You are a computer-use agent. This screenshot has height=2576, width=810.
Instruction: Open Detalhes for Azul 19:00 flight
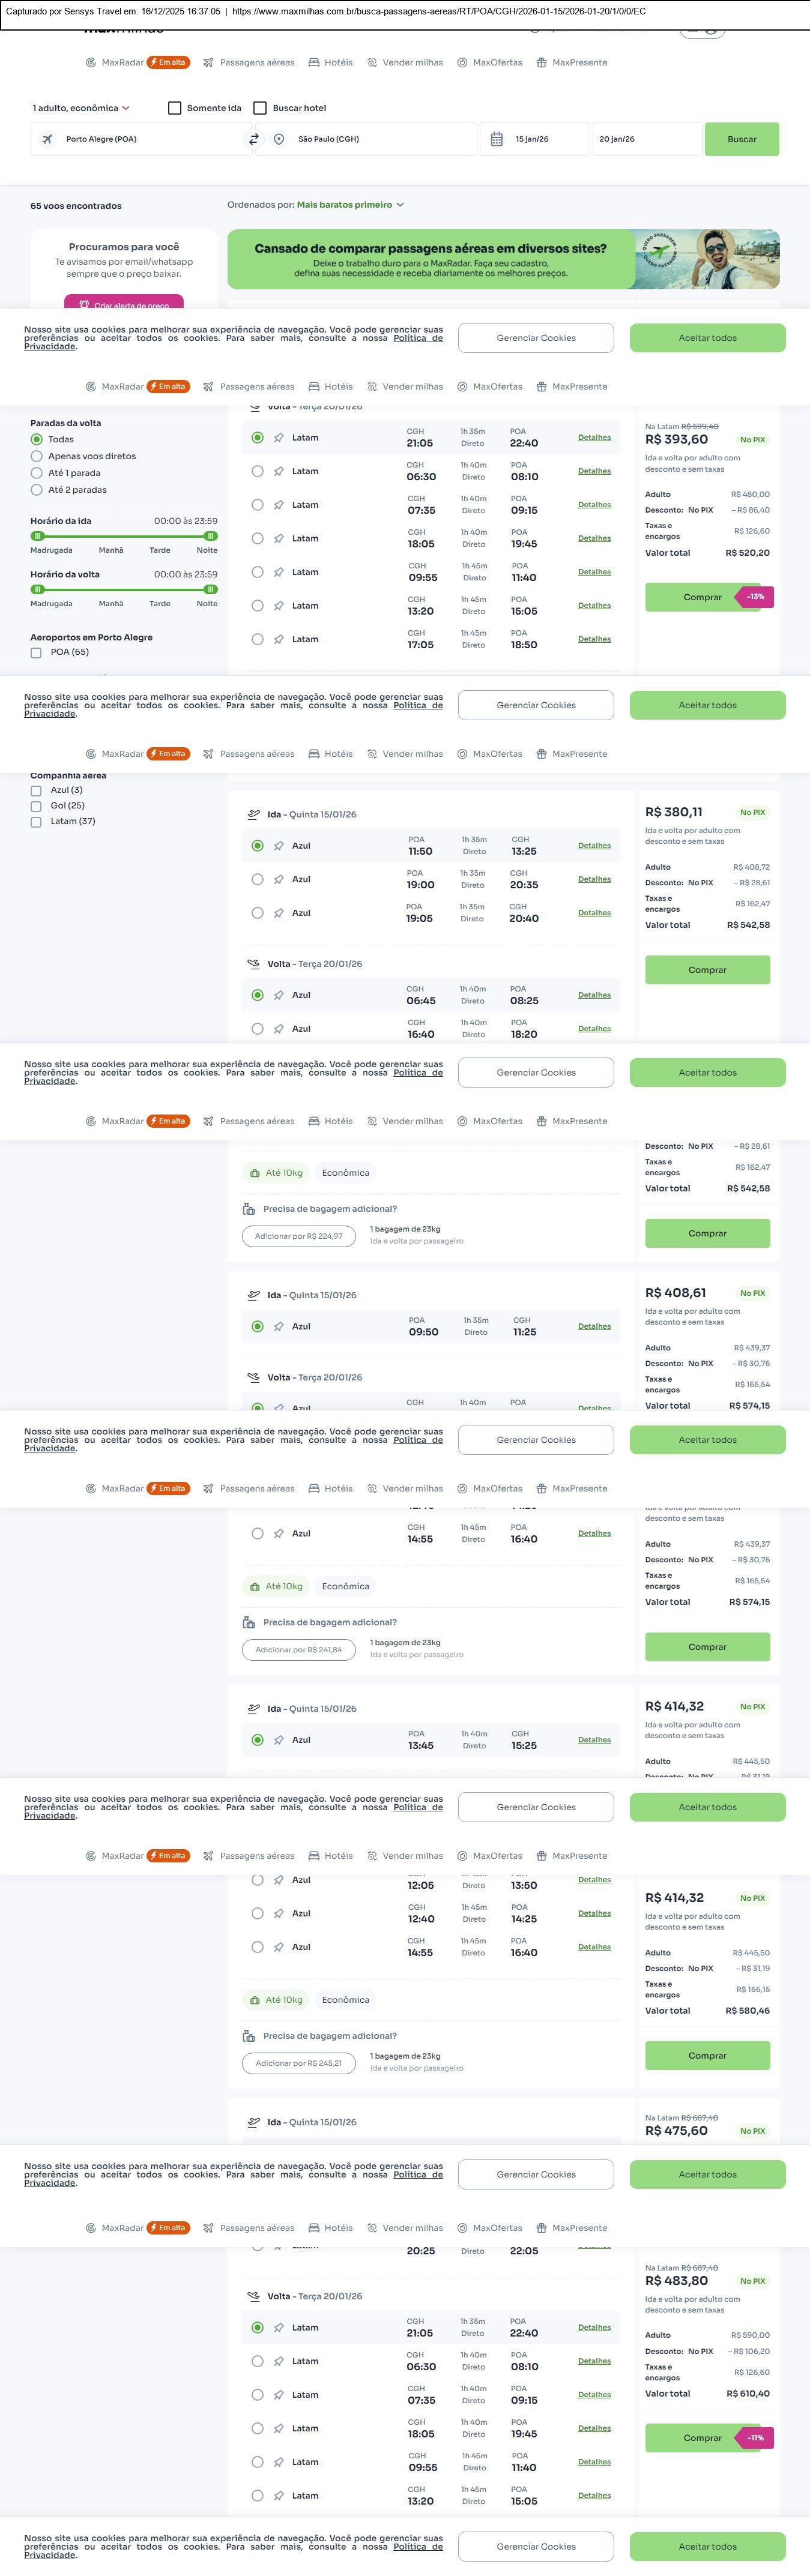[594, 879]
